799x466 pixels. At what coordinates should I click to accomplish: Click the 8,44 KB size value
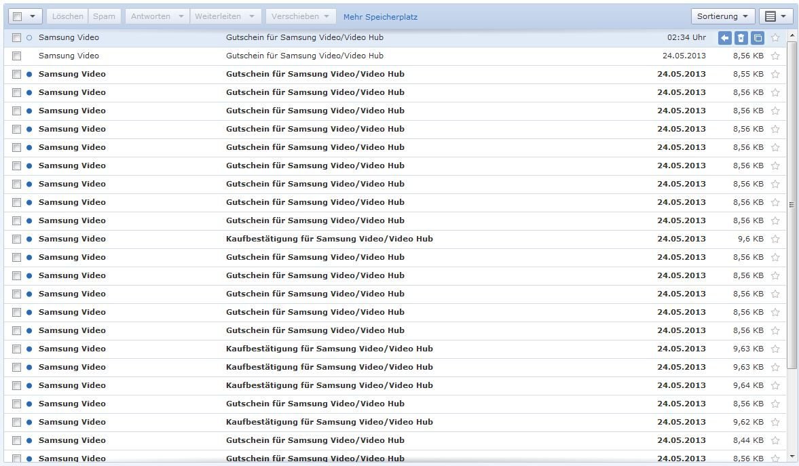(749, 441)
